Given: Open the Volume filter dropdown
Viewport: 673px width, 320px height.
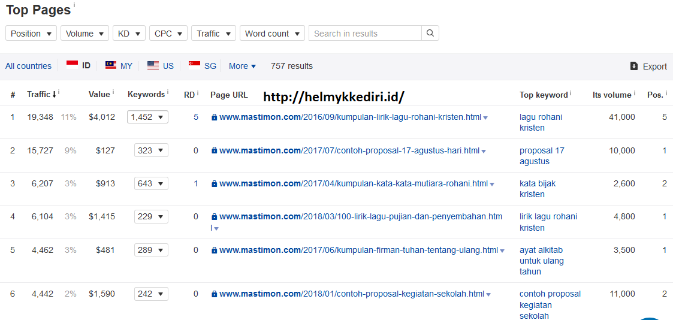Looking at the screenshot, I should (x=84, y=33).
